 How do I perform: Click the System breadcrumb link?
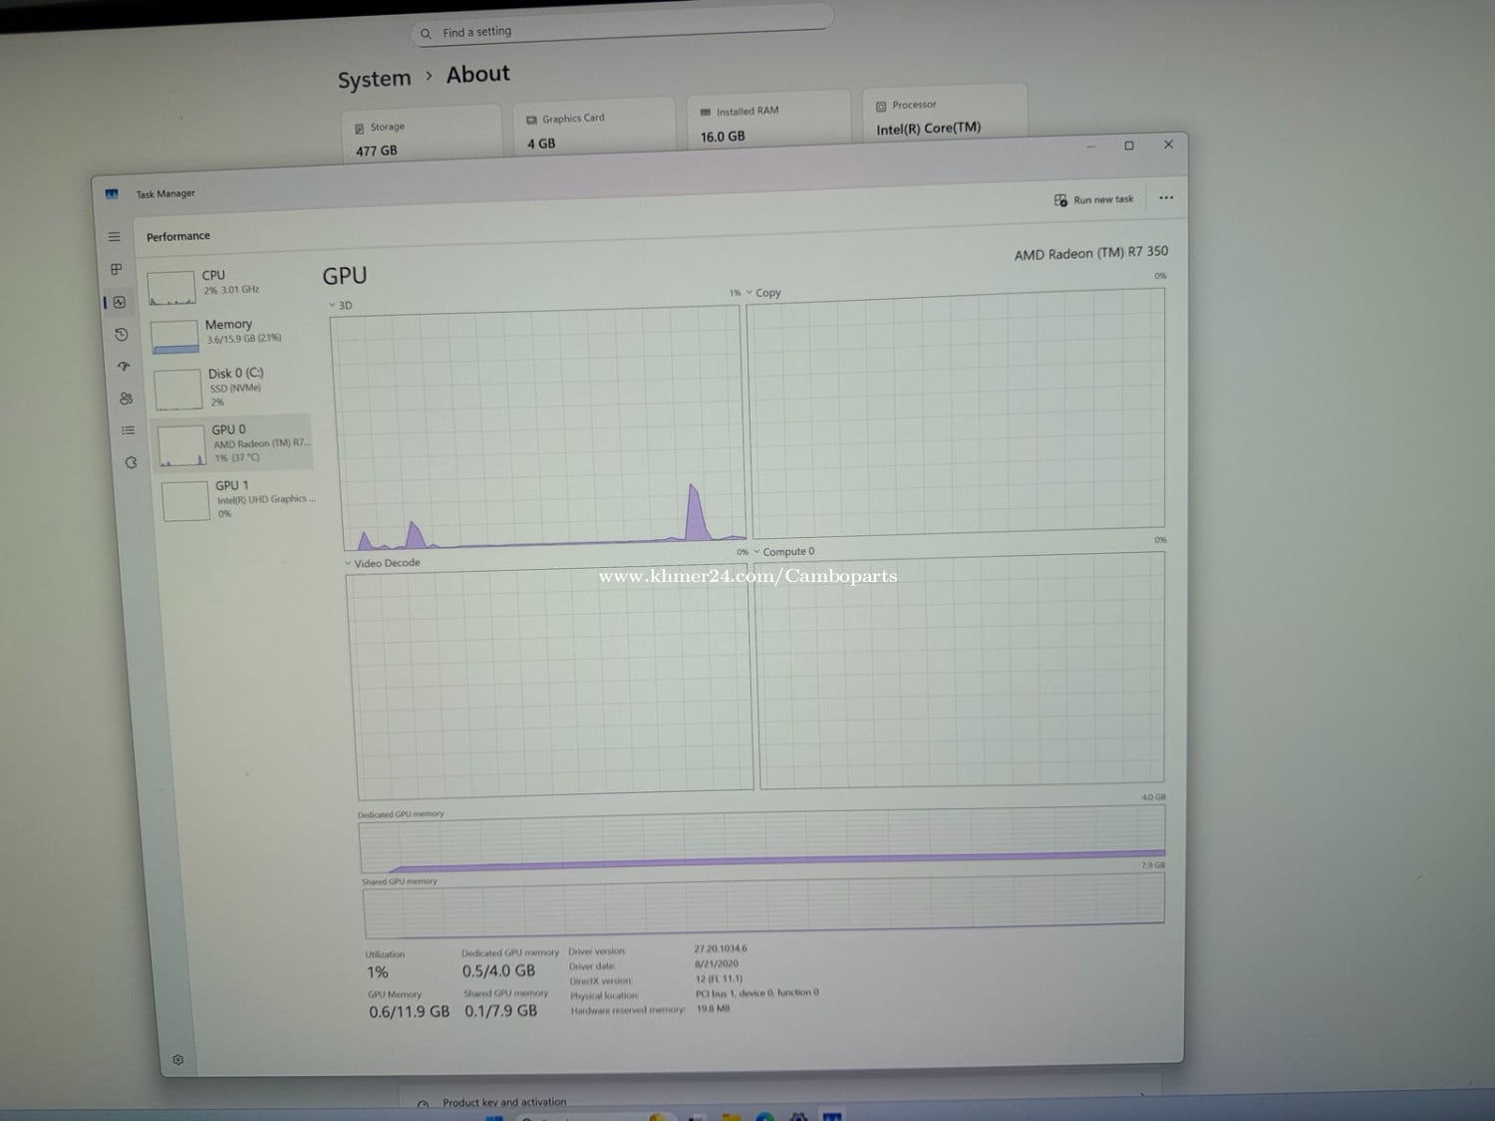[374, 80]
